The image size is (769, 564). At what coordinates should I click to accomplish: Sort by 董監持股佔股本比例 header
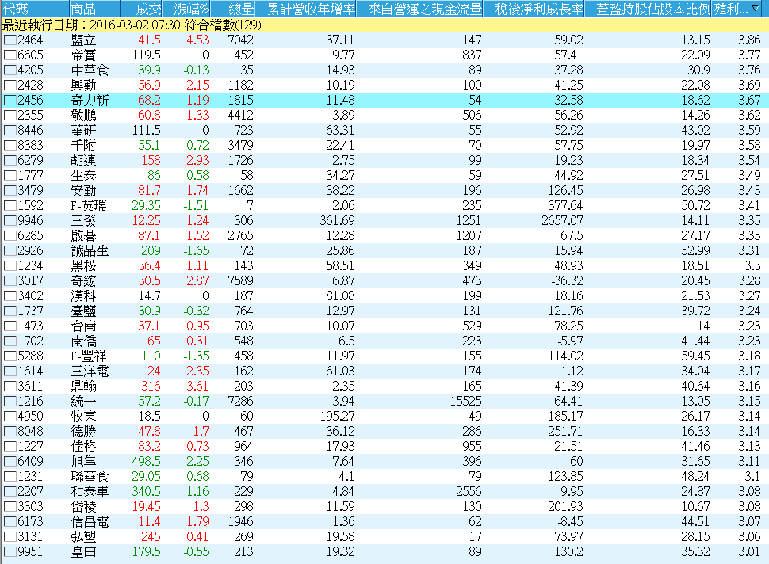(648, 9)
